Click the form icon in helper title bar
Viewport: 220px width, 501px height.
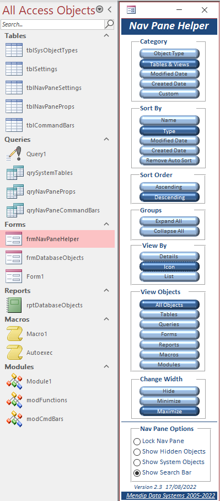[x=131, y=10]
